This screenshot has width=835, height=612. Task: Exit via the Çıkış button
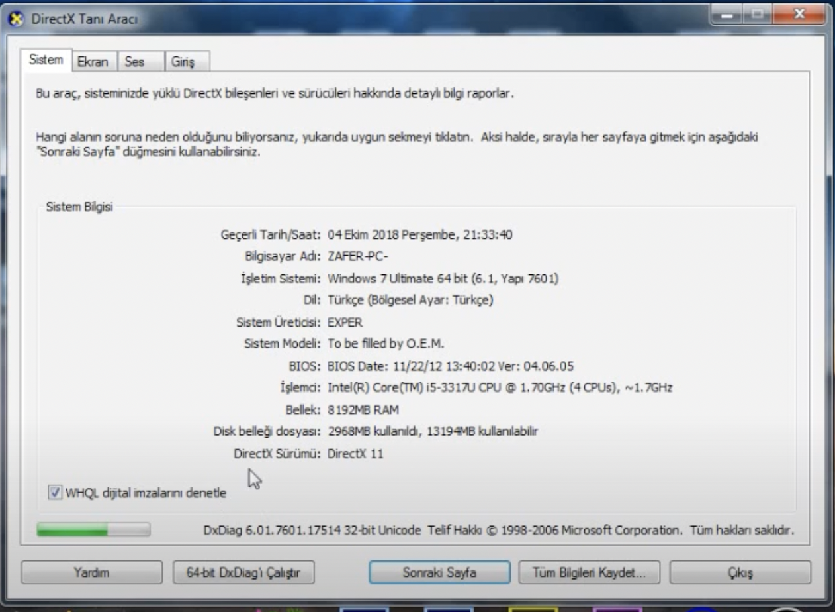[x=740, y=572]
